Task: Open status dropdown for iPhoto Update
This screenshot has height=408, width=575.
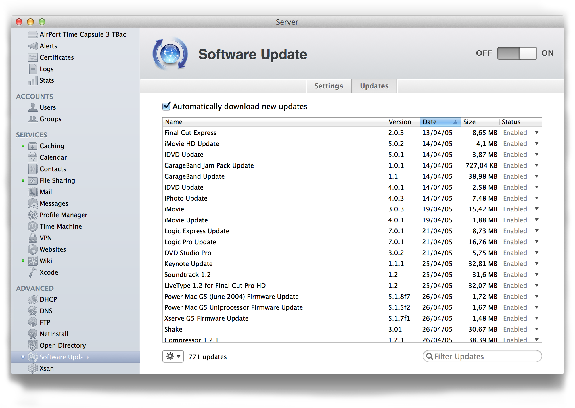Action: [537, 198]
